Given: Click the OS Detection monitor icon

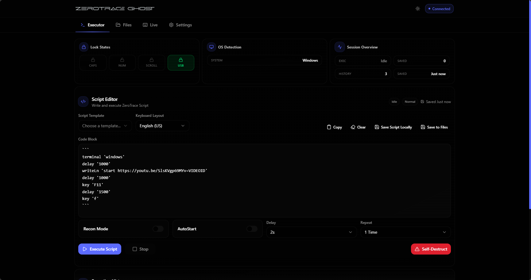Looking at the screenshot, I should pyautogui.click(x=211, y=47).
